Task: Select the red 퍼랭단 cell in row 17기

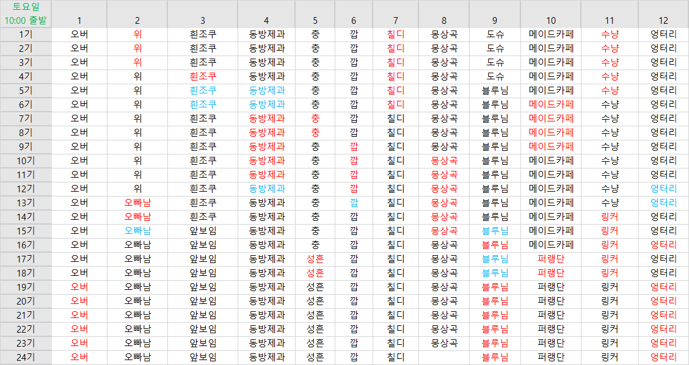Action: (551, 259)
